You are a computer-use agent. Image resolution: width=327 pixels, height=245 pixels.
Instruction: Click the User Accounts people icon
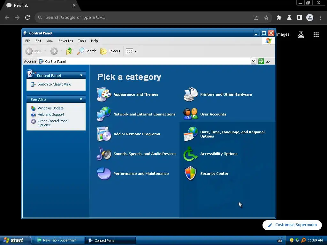(x=191, y=114)
